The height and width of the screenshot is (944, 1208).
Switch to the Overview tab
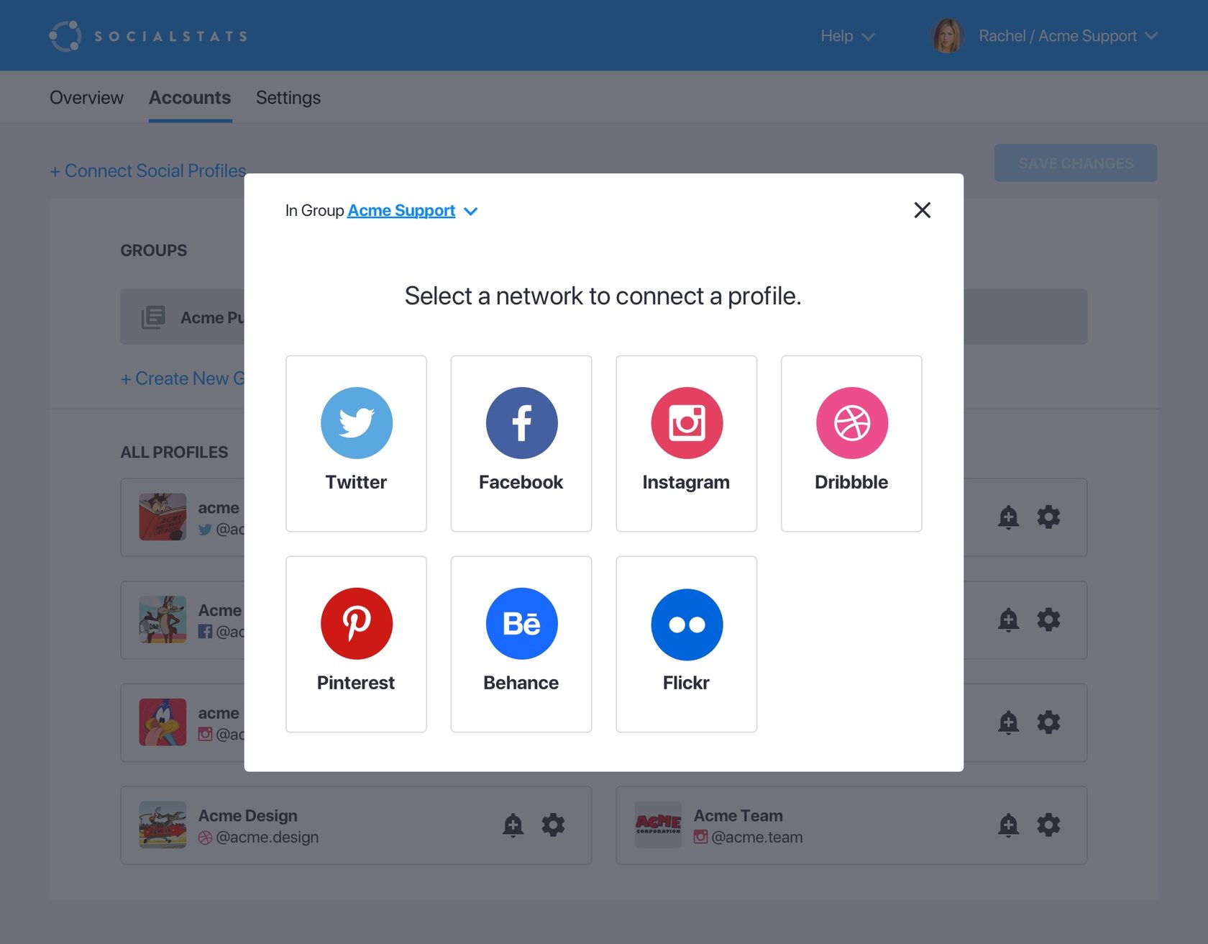click(x=86, y=98)
